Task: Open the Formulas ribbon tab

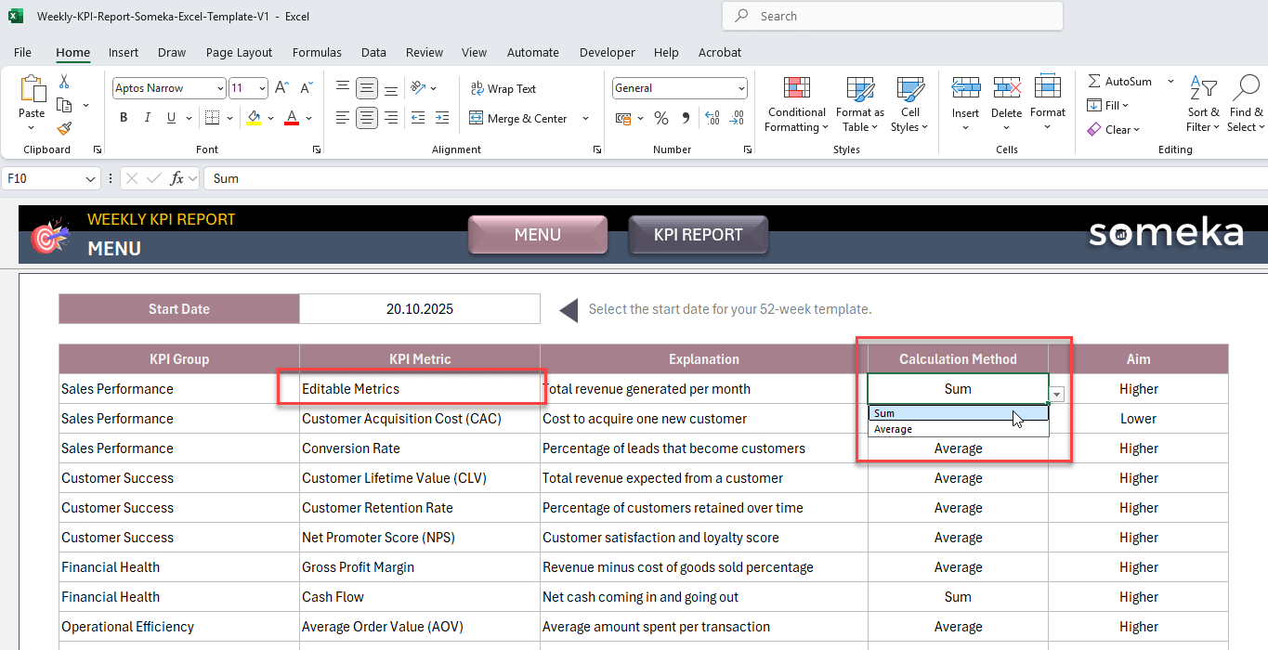Action: [x=317, y=53]
